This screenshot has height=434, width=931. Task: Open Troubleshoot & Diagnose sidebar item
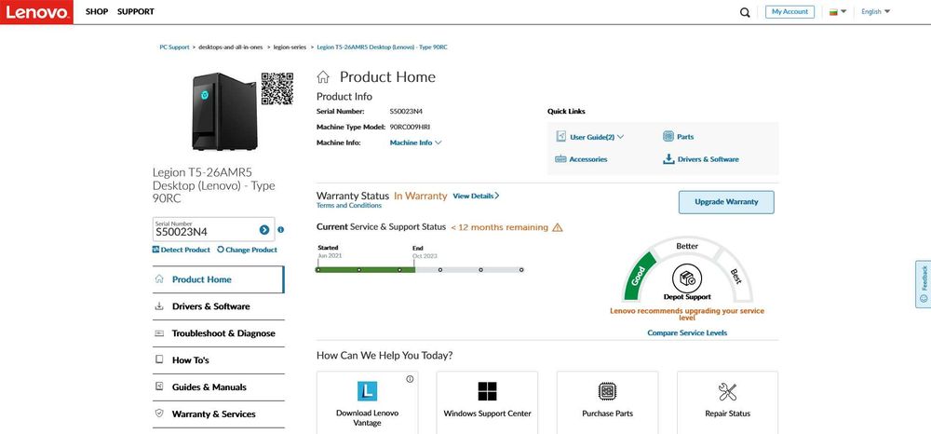(x=223, y=333)
